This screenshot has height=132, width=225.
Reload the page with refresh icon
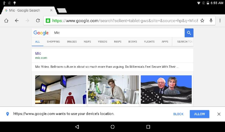(x=38, y=21)
